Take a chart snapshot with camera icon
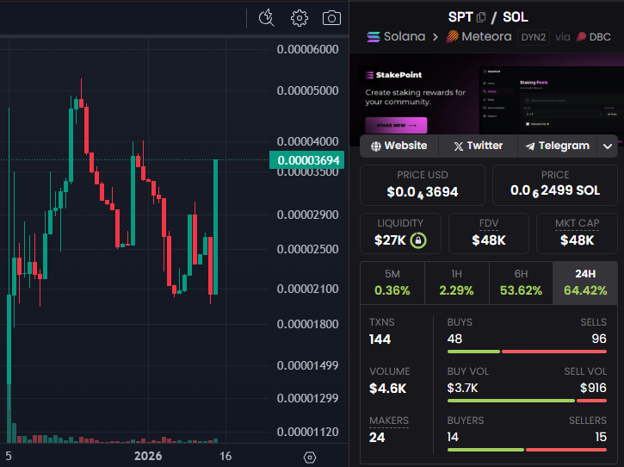The image size is (624, 467). pos(331,18)
